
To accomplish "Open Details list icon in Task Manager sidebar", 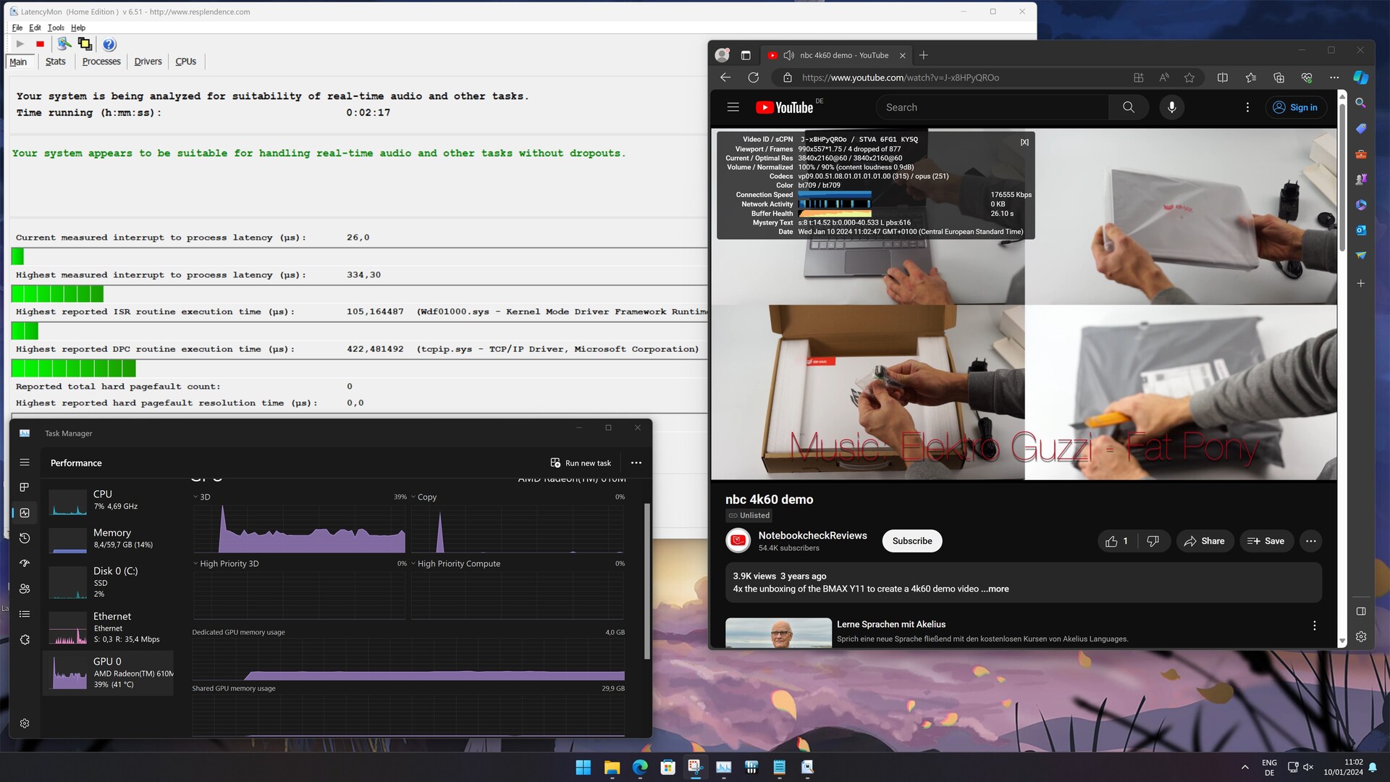I will pos(25,614).
